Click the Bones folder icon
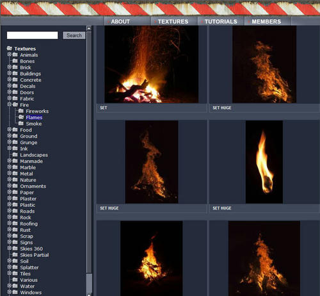This screenshot has width=320, height=296. click(x=15, y=61)
